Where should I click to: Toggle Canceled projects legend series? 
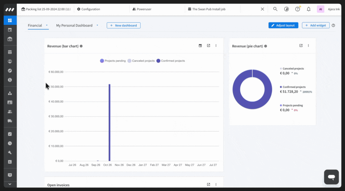pyautogui.click(x=141, y=61)
